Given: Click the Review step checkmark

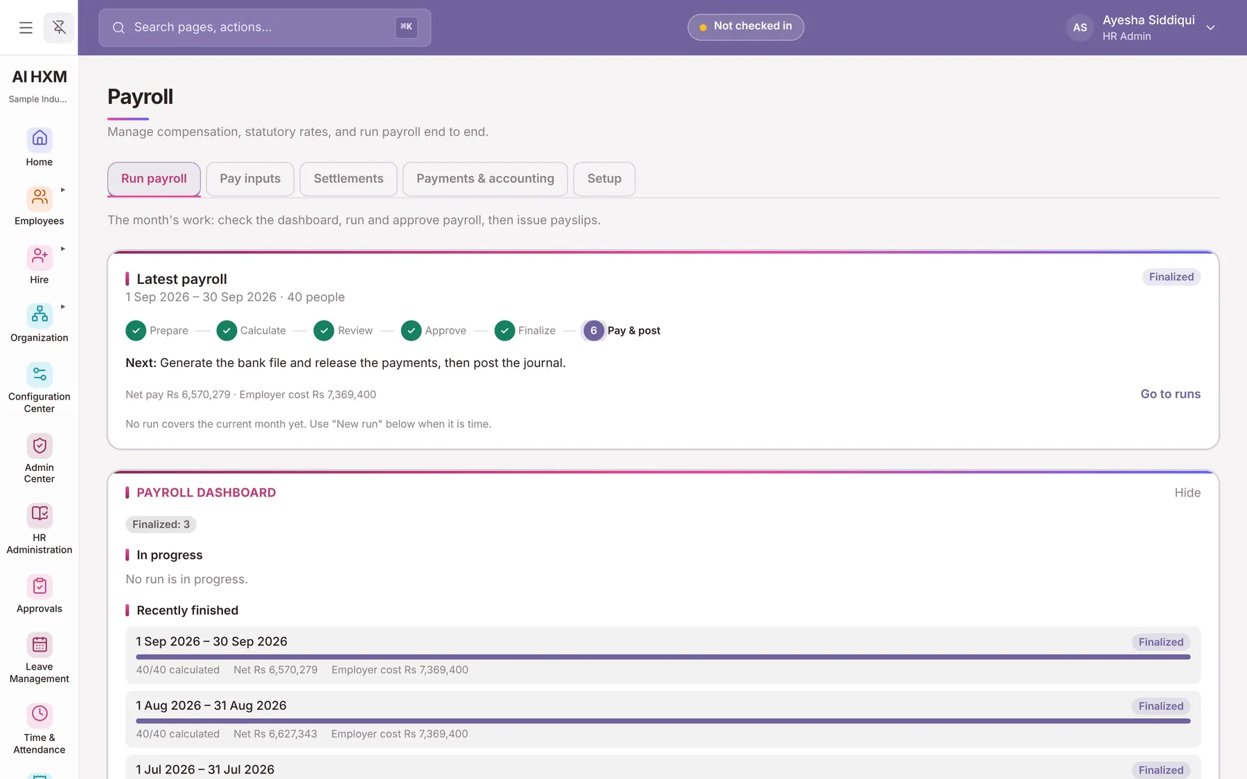Looking at the screenshot, I should point(324,331).
